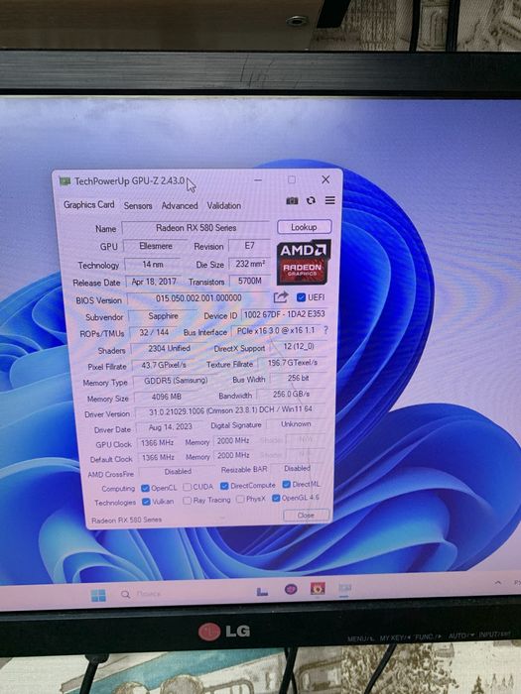Click ROPs/TMUs value 32 / 144
Image resolution: width=521 pixels, height=694 pixels.
(154, 333)
